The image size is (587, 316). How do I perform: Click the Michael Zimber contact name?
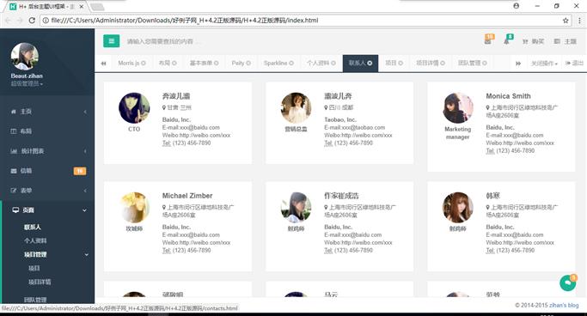187,196
